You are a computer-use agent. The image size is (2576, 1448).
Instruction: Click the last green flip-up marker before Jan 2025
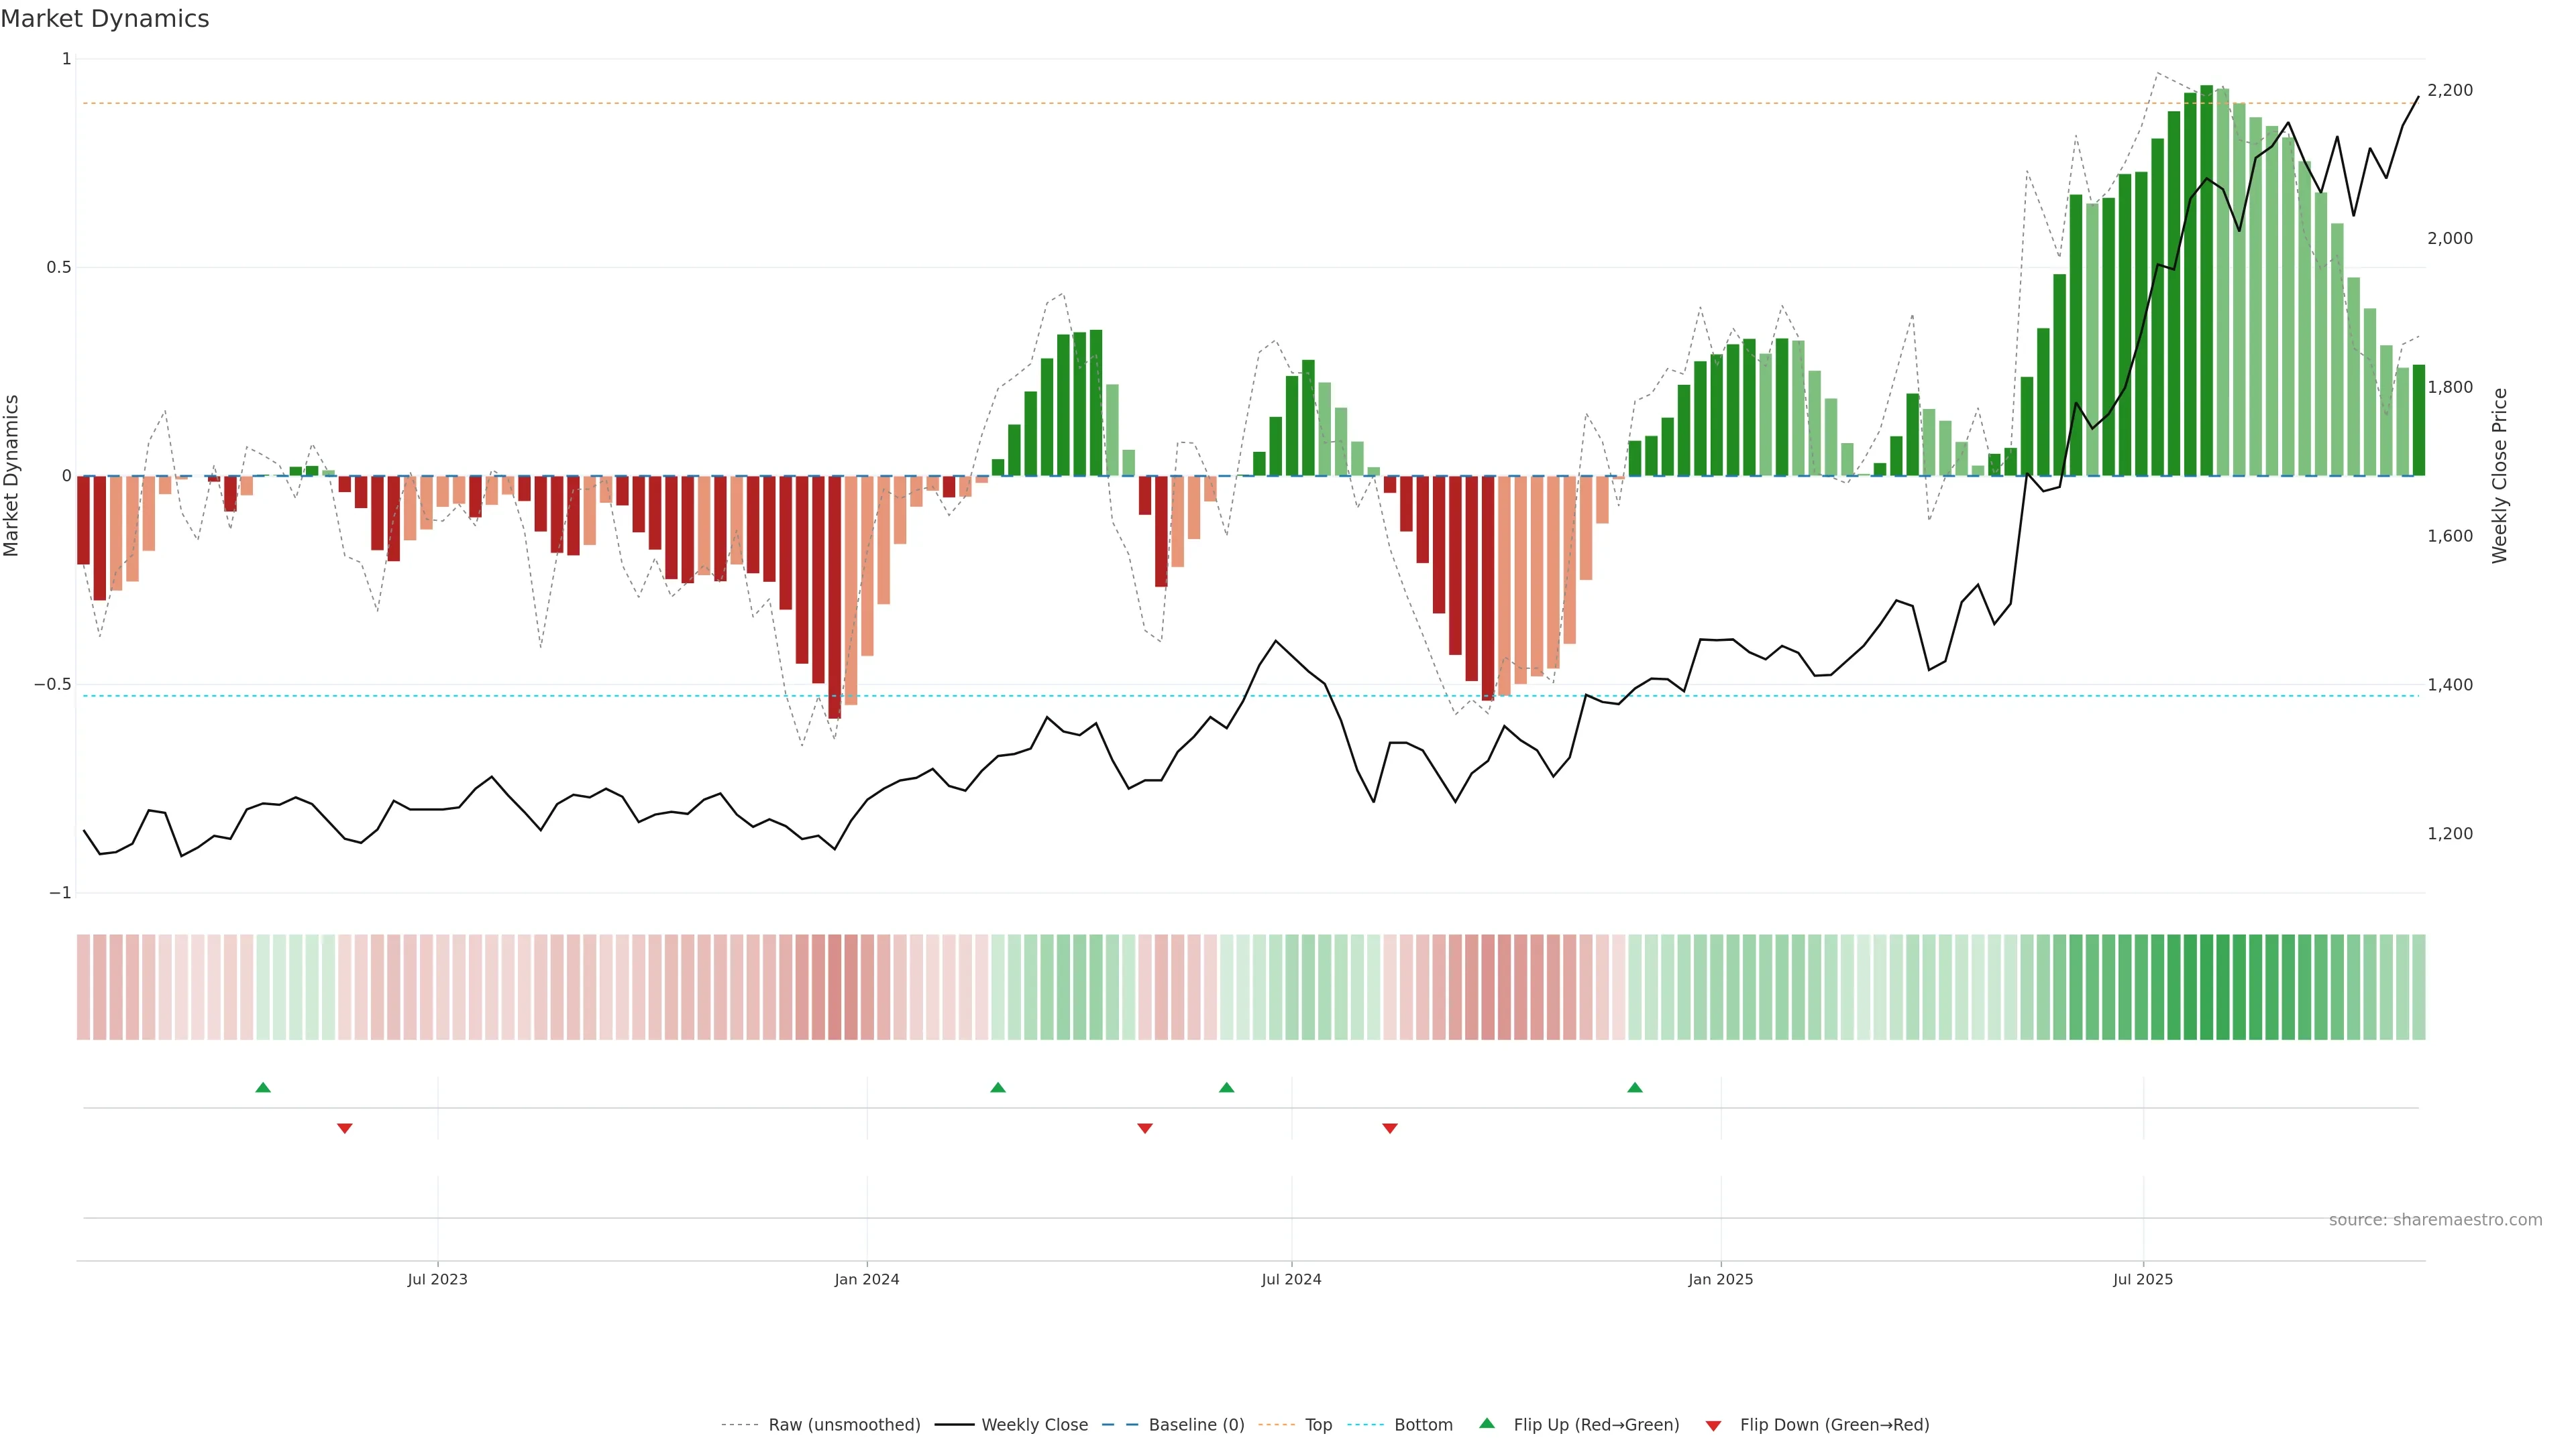pos(1634,1087)
